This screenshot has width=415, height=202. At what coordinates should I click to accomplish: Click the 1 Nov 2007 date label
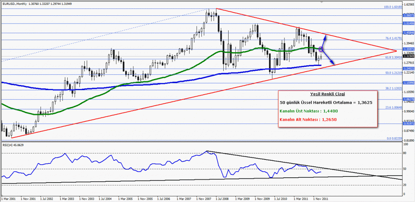[x=203, y=198]
